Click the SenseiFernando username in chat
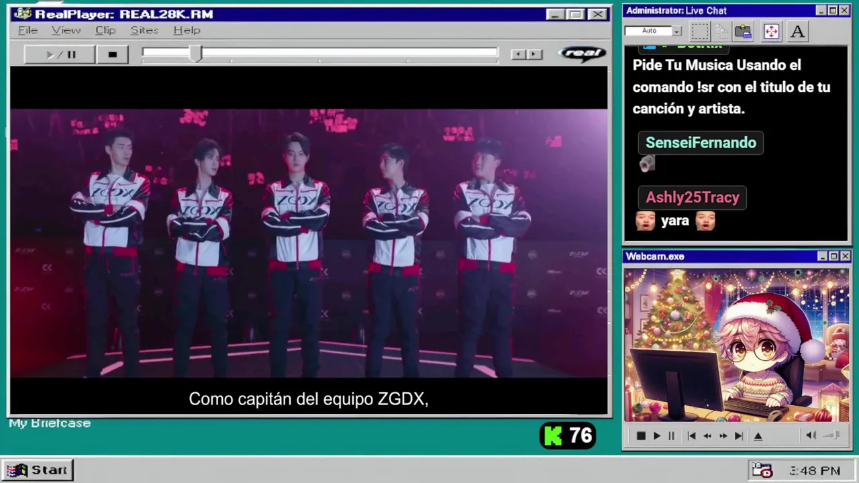 tap(701, 143)
